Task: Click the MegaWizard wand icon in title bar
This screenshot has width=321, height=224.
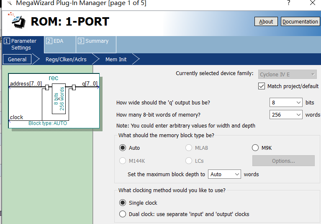Action: (x=10, y=3)
